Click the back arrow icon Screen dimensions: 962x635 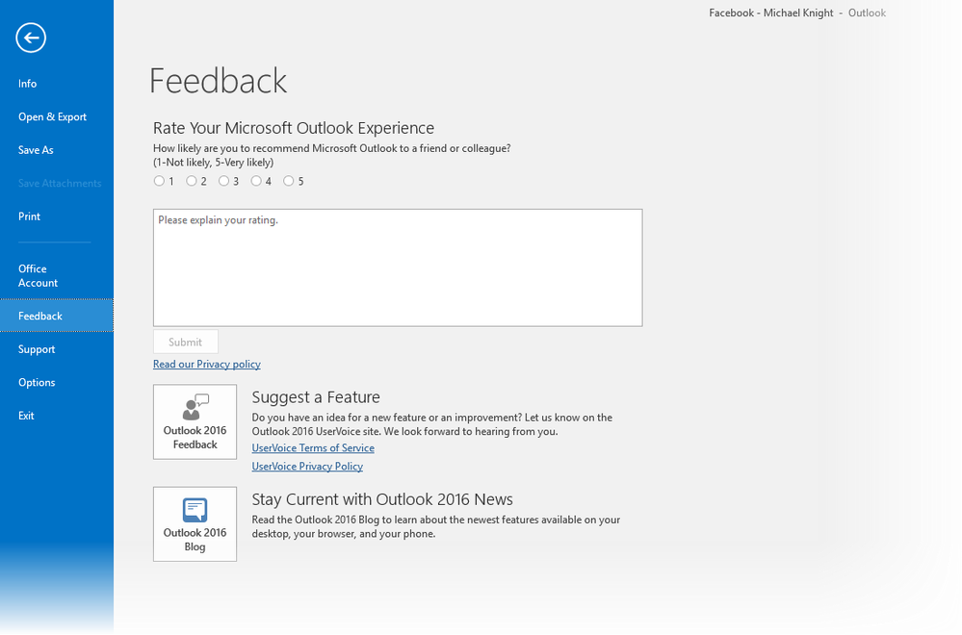pyautogui.click(x=31, y=38)
